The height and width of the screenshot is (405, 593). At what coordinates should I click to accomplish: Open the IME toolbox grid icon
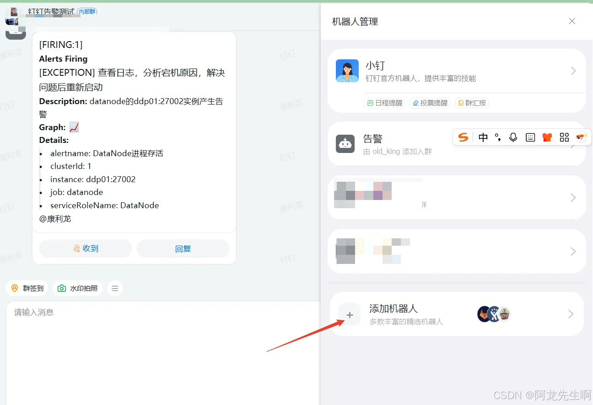coord(564,137)
